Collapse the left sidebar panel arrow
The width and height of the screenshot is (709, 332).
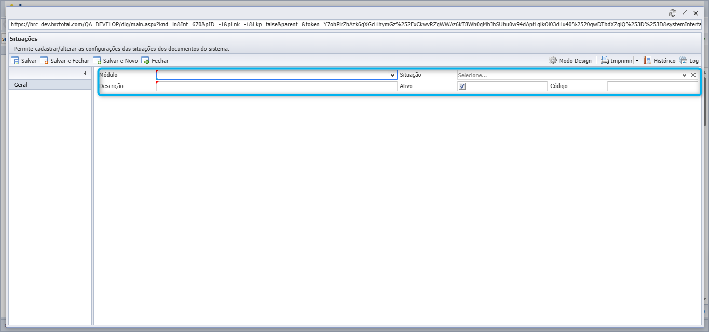coord(85,74)
